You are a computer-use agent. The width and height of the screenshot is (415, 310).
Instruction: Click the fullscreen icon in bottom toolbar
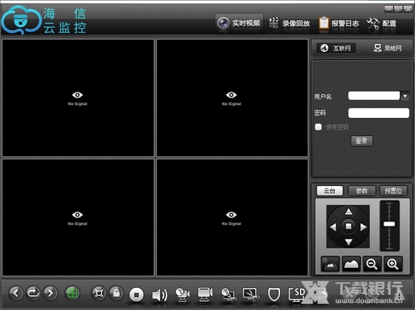click(98, 293)
